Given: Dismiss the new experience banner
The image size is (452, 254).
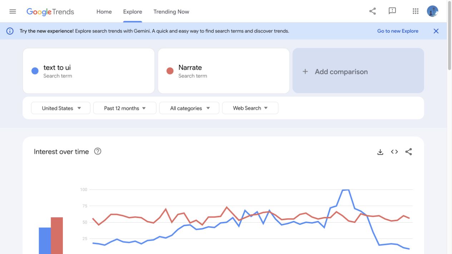Looking at the screenshot, I should pyautogui.click(x=436, y=31).
